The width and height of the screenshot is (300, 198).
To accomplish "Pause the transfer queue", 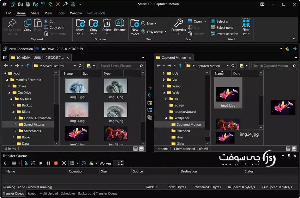I will coord(48,163).
